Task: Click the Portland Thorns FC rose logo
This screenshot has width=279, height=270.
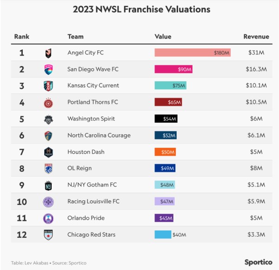Action: [48, 103]
